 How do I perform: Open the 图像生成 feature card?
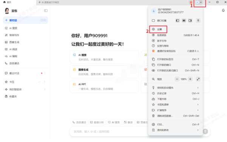coord(104,72)
